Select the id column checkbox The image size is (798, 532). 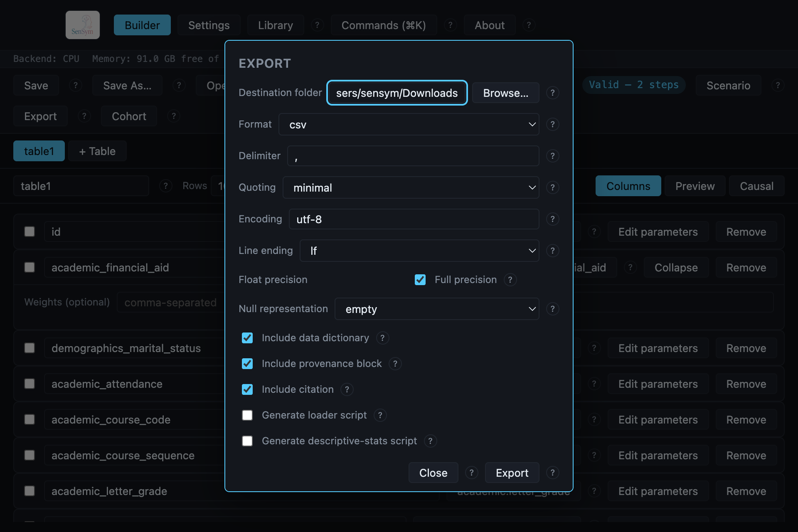pyautogui.click(x=30, y=232)
